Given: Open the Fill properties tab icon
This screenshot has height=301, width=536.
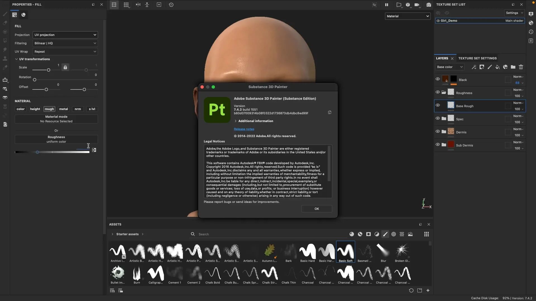Looking at the screenshot, I should click(15, 15).
